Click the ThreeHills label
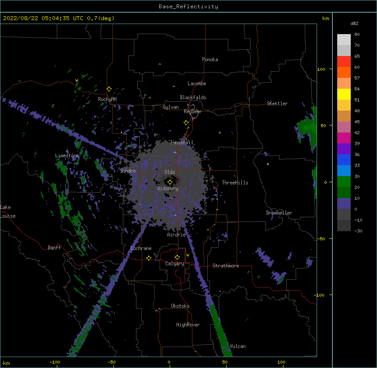Image resolution: width=377 pixels, height=368 pixels. [235, 183]
